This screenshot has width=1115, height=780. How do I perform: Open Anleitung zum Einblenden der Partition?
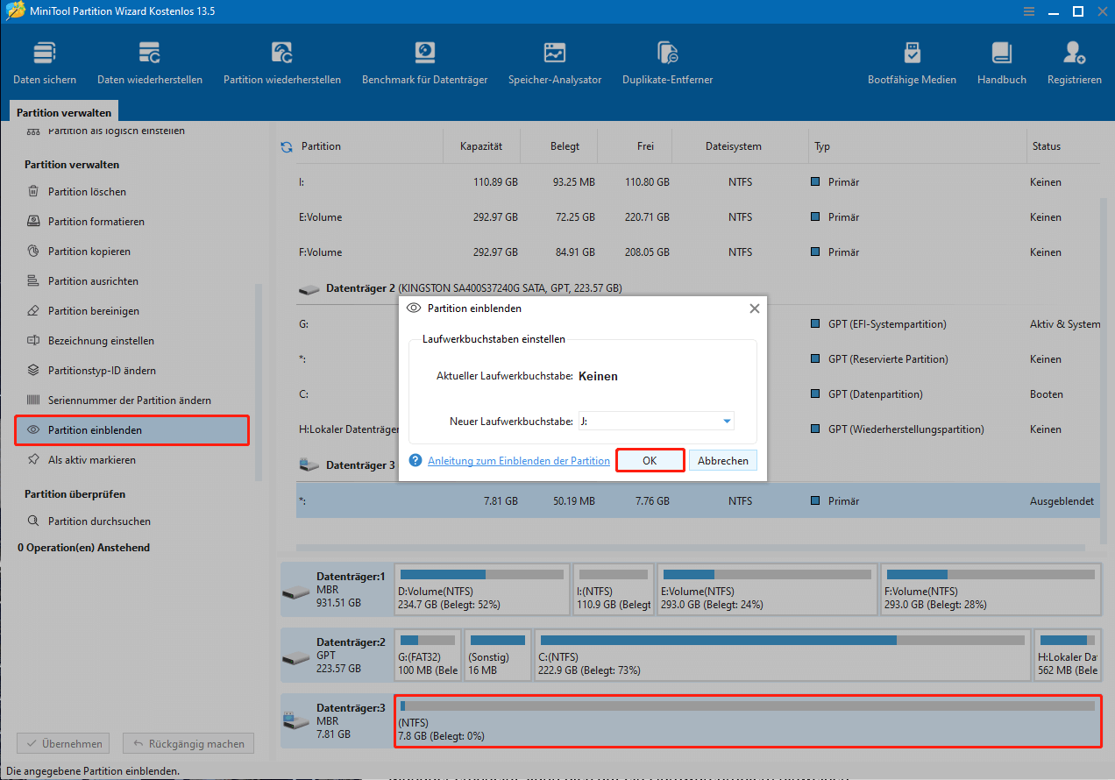(x=519, y=460)
